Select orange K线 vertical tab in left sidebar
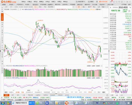This screenshot has height=105, width=132. click(2, 17)
